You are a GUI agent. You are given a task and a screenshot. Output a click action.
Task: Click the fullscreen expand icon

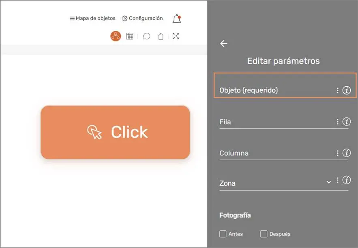click(176, 36)
